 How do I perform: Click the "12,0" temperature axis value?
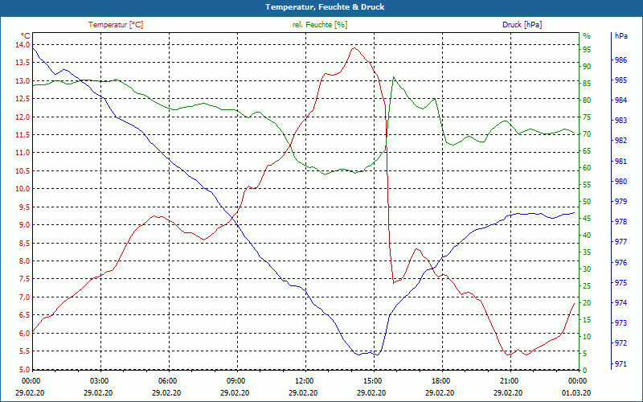(23, 117)
